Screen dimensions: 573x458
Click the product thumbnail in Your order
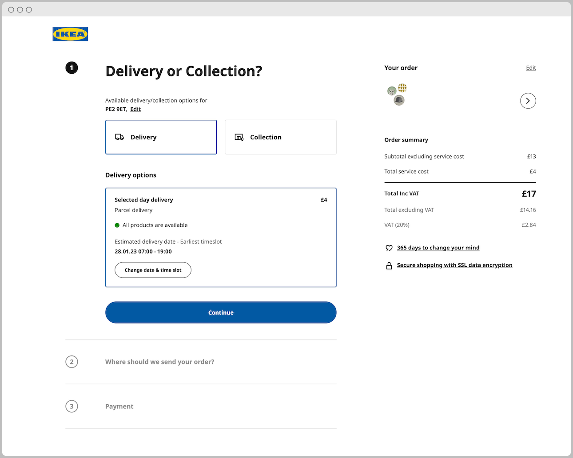pos(398,94)
